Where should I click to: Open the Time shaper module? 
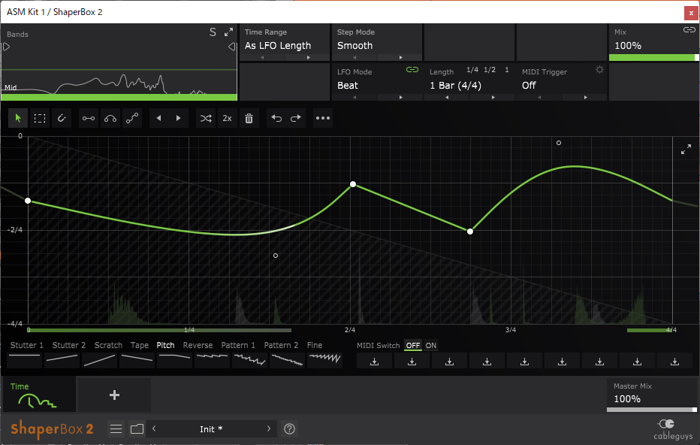pyautogui.click(x=39, y=395)
